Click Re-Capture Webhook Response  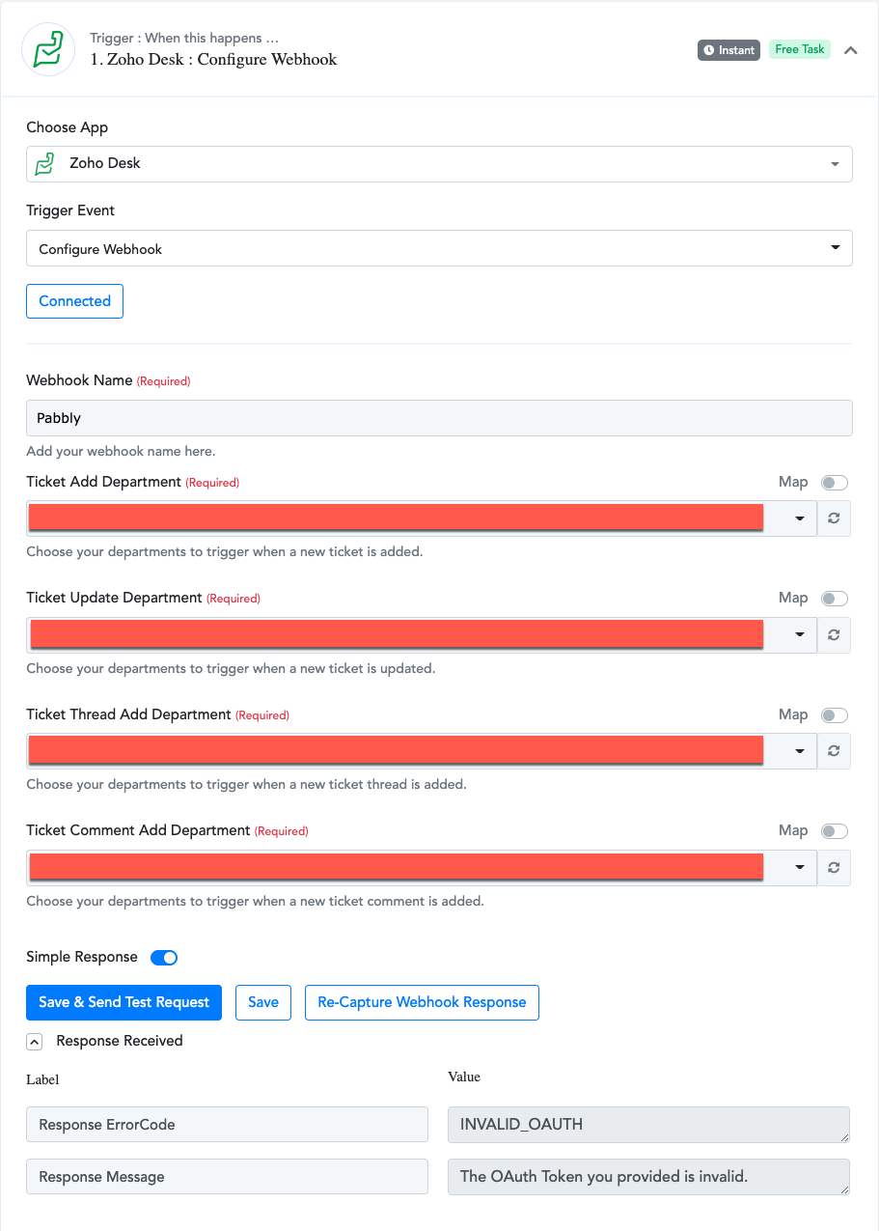coord(422,1002)
